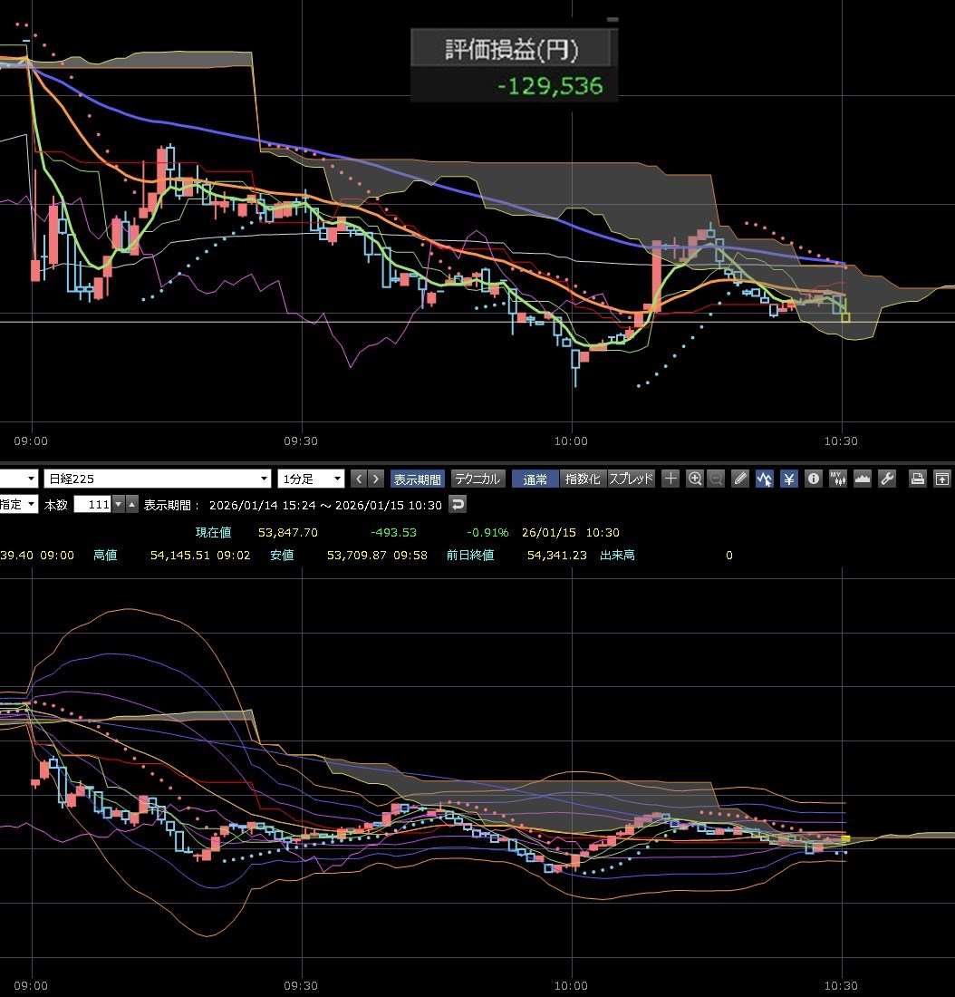This screenshot has height=997, width=955.
Task: Click the 本数 input field showing 111
Action: tap(92, 505)
